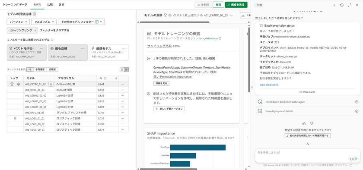The height and width of the screenshot is (170, 363).
Task: Open row menu for v01_LGBMC_00_00
Action: tap(122, 95)
